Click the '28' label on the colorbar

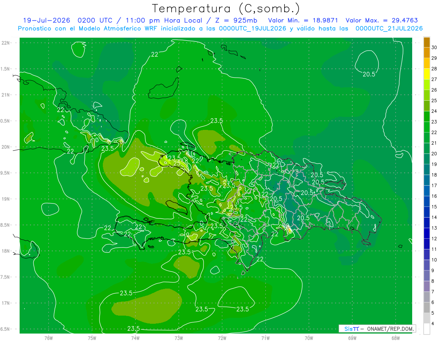pos(434,69)
